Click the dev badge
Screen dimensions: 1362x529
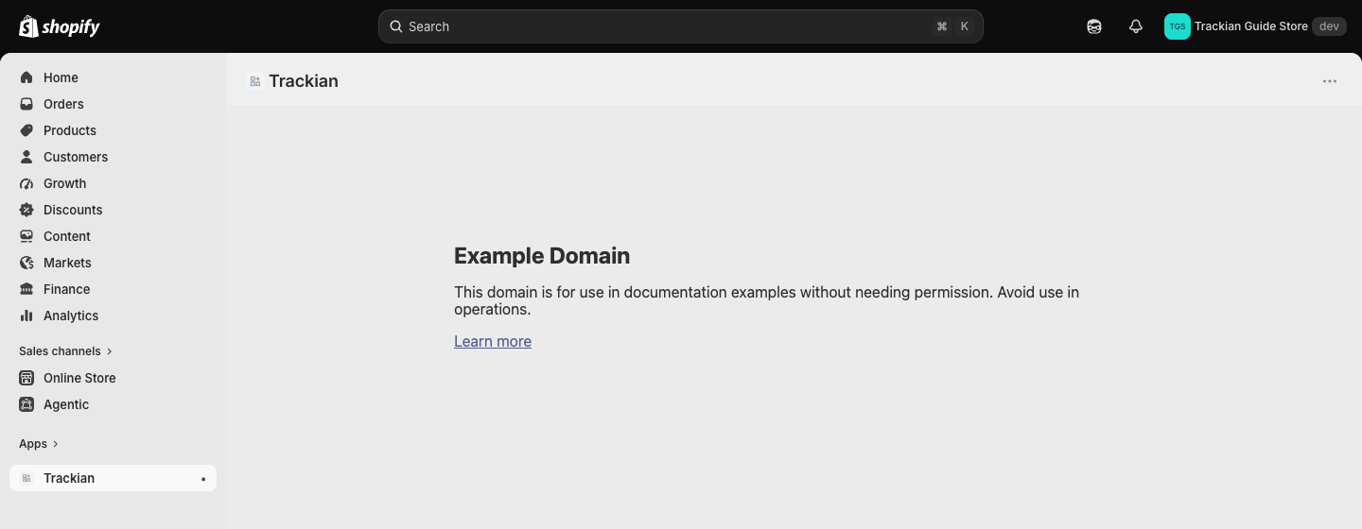pyautogui.click(x=1329, y=26)
